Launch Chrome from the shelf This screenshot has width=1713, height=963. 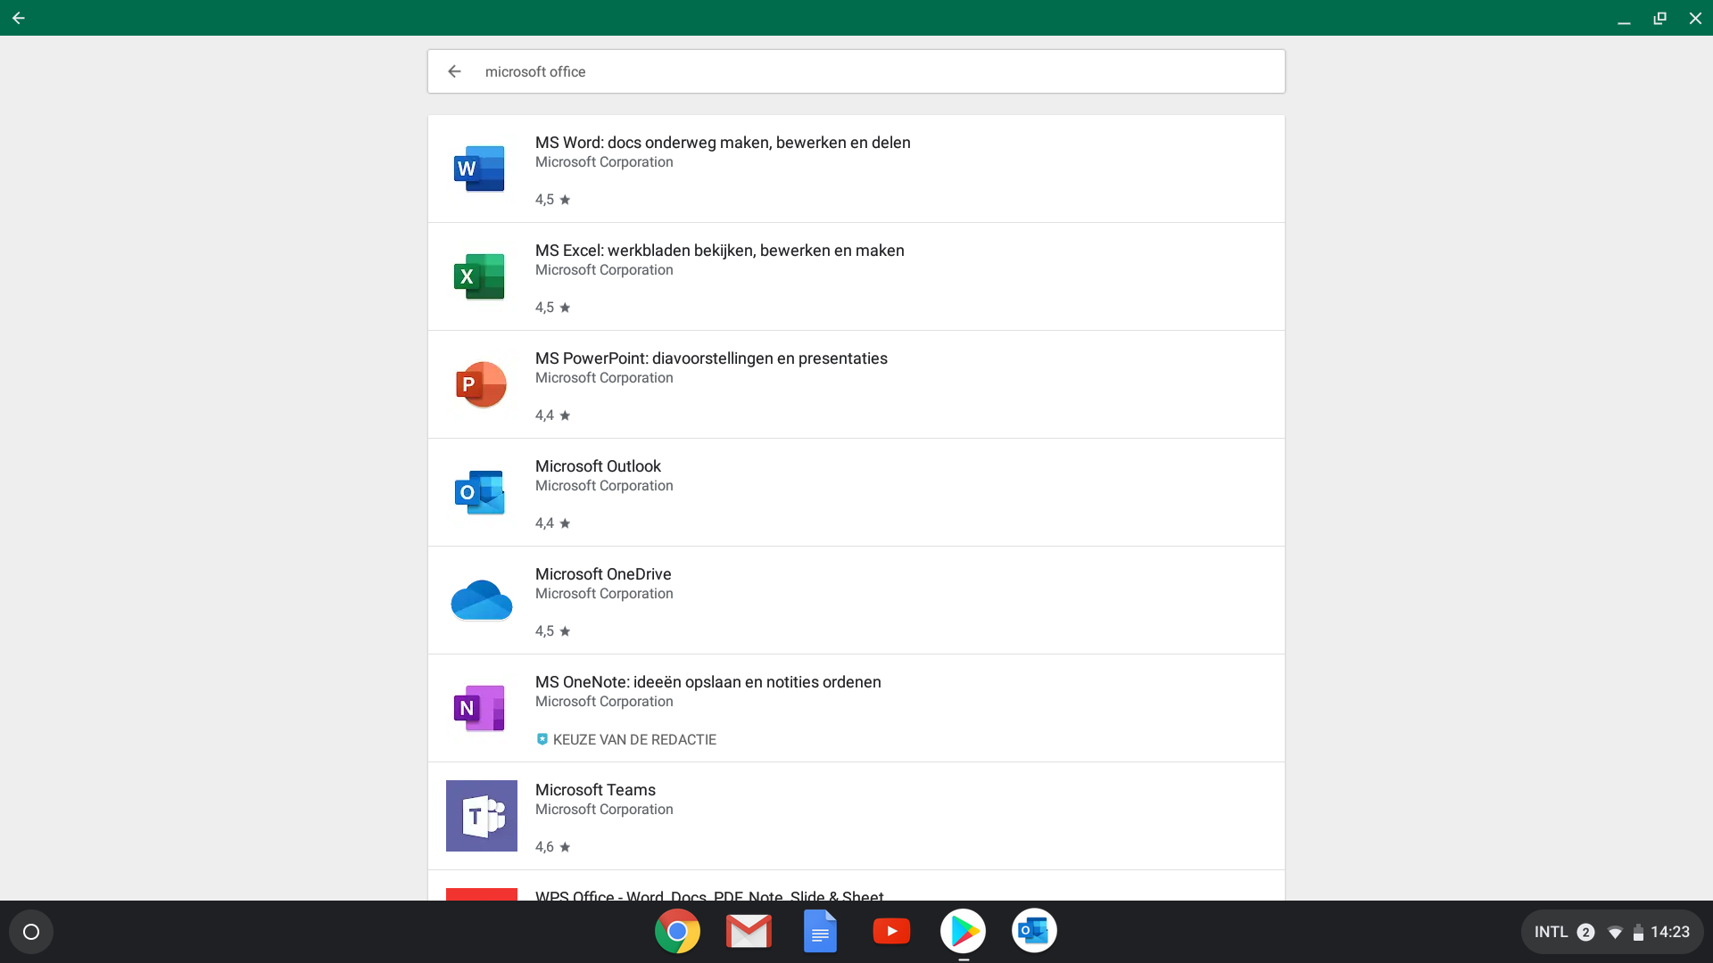click(677, 931)
